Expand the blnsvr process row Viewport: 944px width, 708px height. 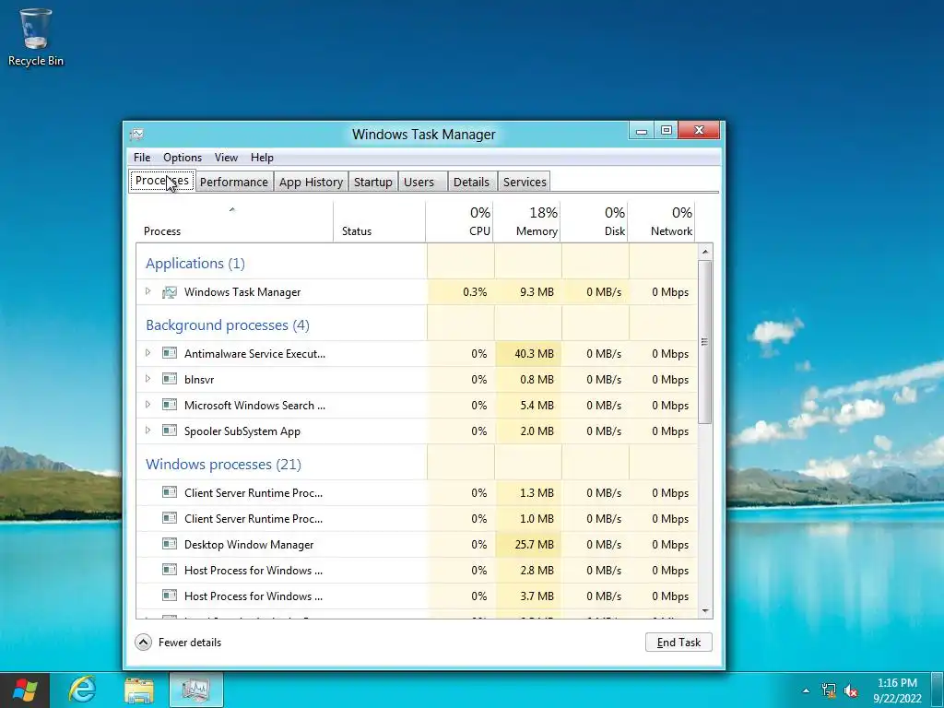click(148, 379)
